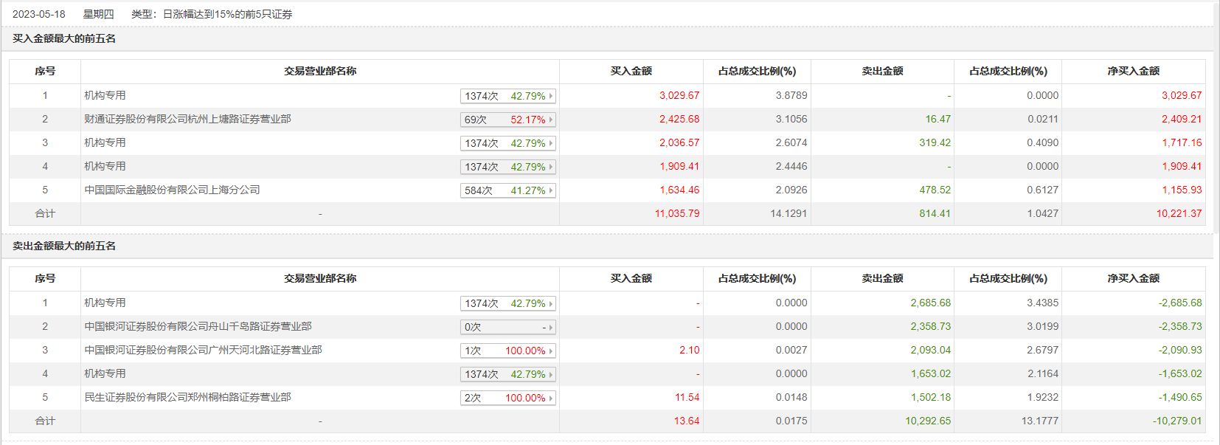Click the arrow icon in the 1次 100.00% box
The height and width of the screenshot is (445, 1220).
click(551, 351)
